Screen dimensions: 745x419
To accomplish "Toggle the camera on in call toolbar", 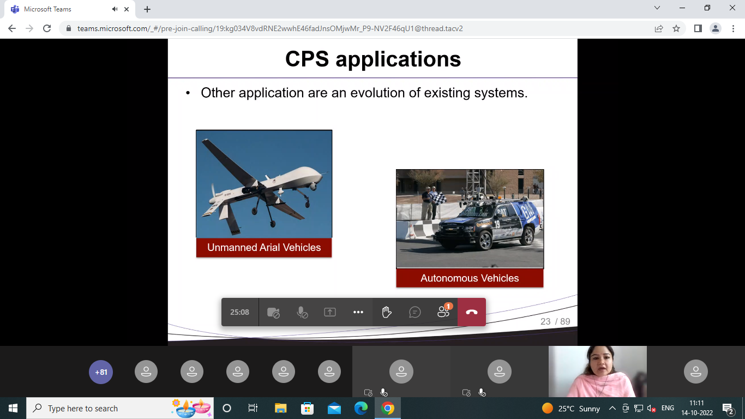I will click(x=273, y=312).
